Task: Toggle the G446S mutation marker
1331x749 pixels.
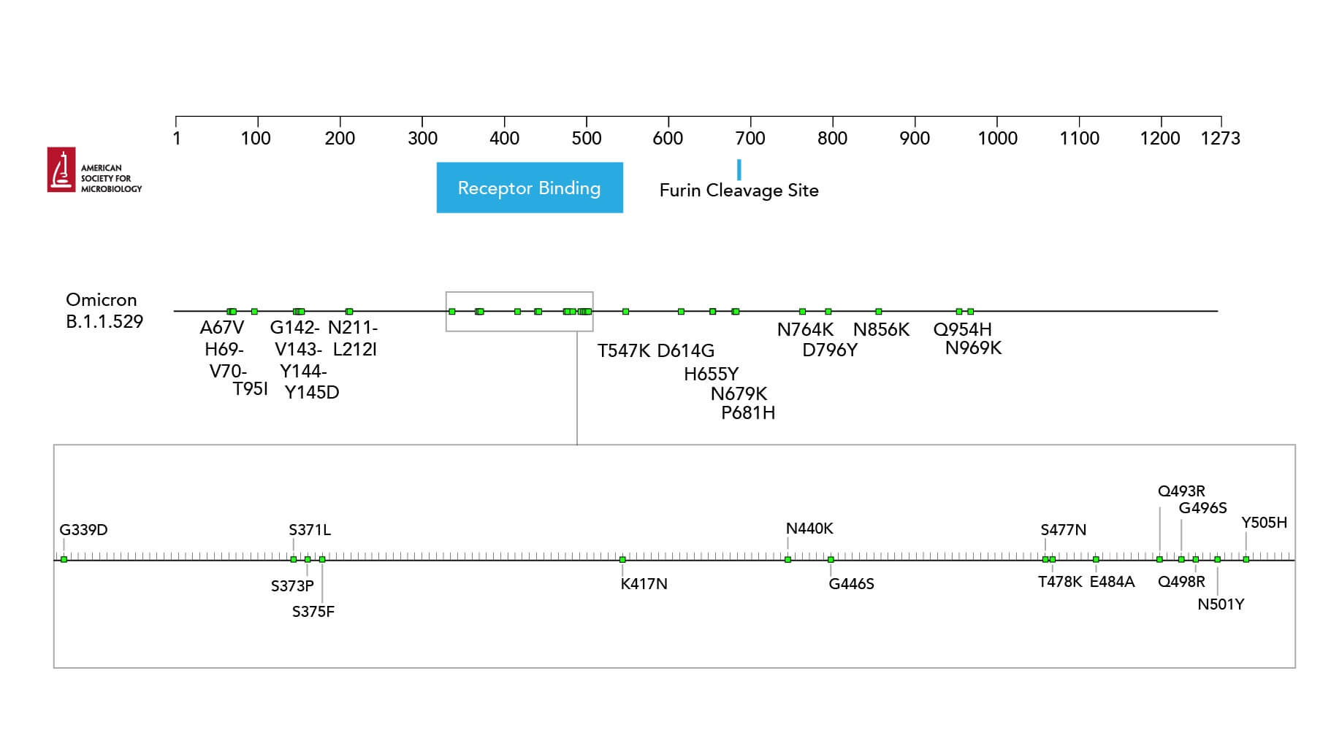Action: 831,560
